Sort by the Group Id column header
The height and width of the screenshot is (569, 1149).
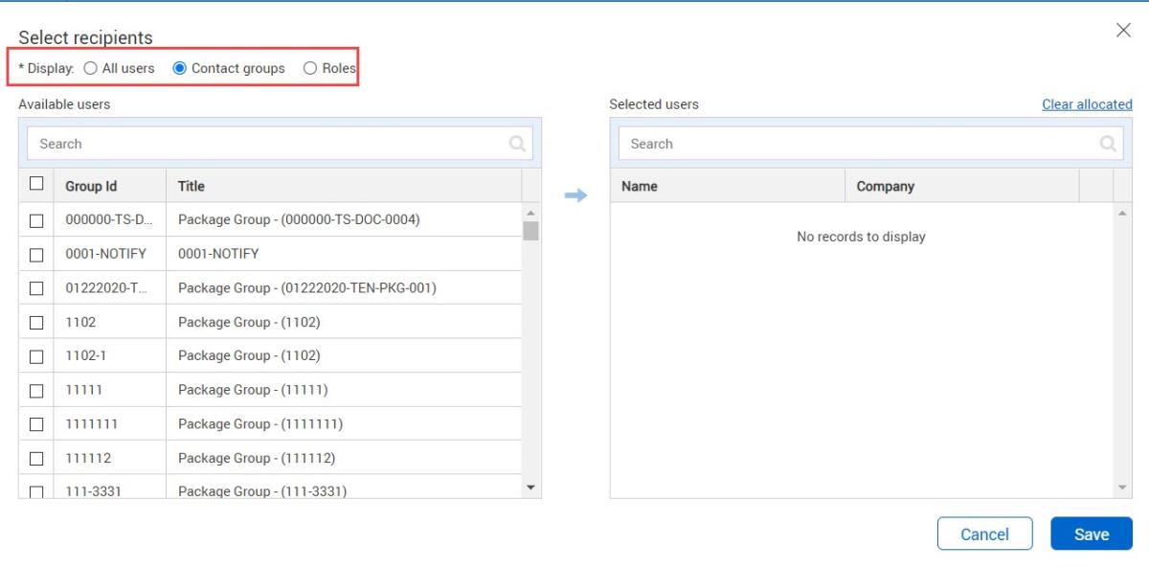91,186
